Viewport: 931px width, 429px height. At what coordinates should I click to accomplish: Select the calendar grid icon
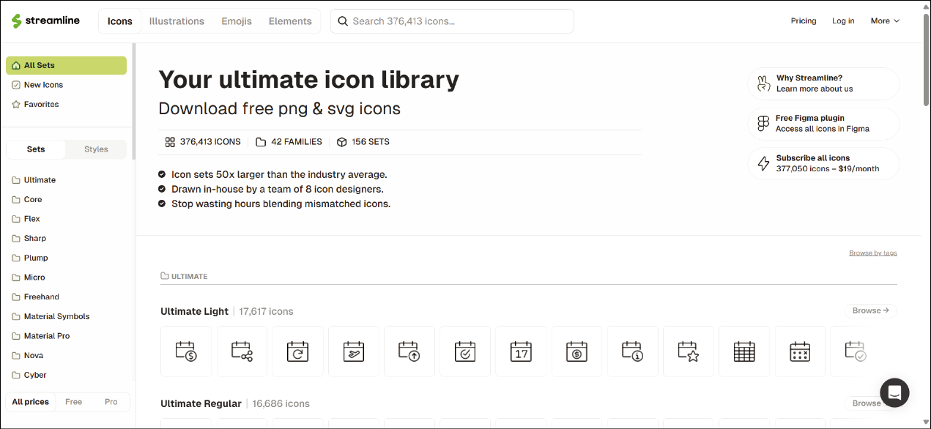point(743,351)
